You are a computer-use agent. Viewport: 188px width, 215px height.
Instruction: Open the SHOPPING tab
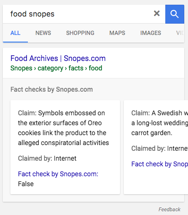pos(80,33)
